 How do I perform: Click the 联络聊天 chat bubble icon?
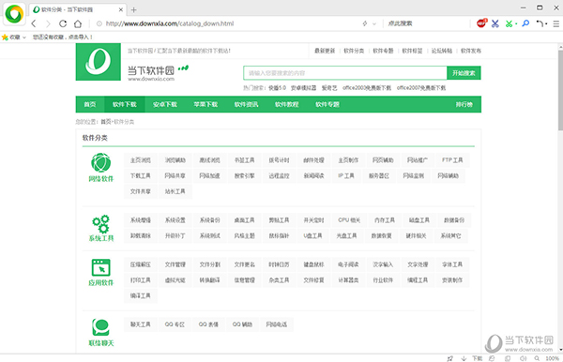click(101, 327)
